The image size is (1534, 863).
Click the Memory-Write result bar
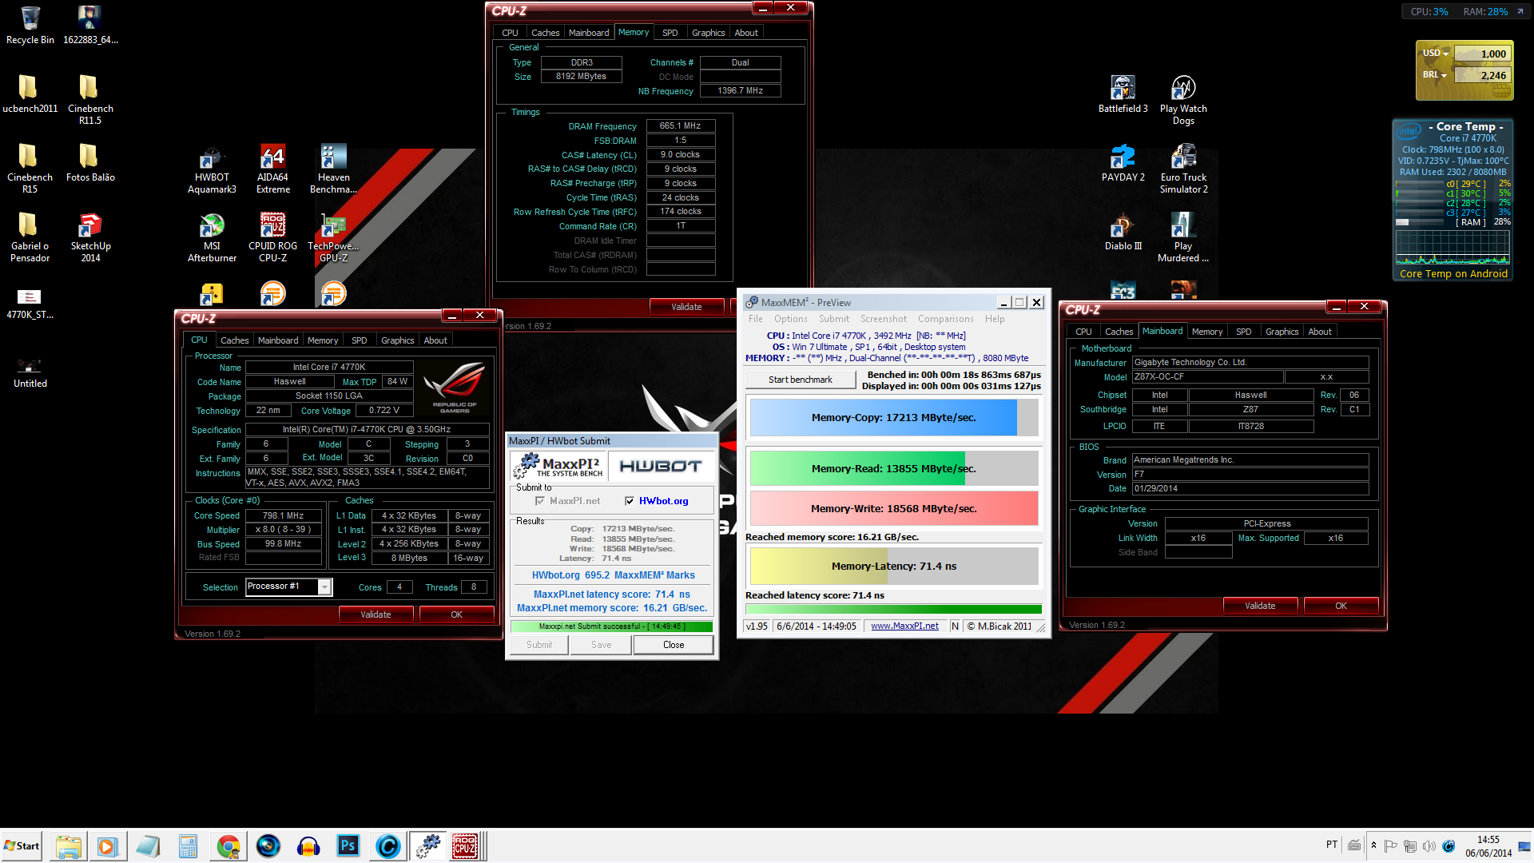click(893, 508)
